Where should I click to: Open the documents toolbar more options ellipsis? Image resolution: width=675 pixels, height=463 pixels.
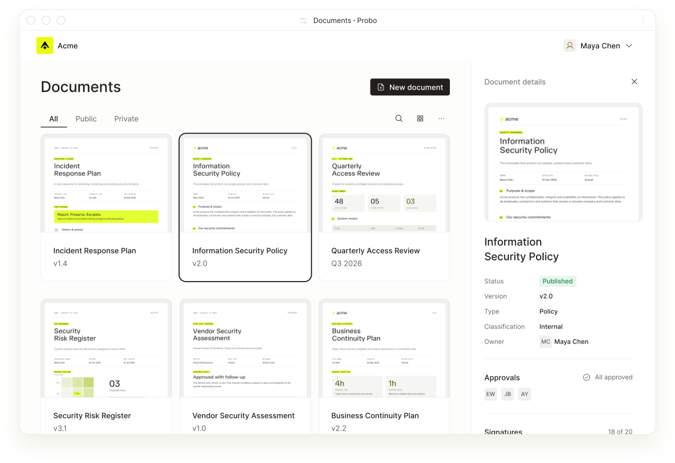pos(441,118)
